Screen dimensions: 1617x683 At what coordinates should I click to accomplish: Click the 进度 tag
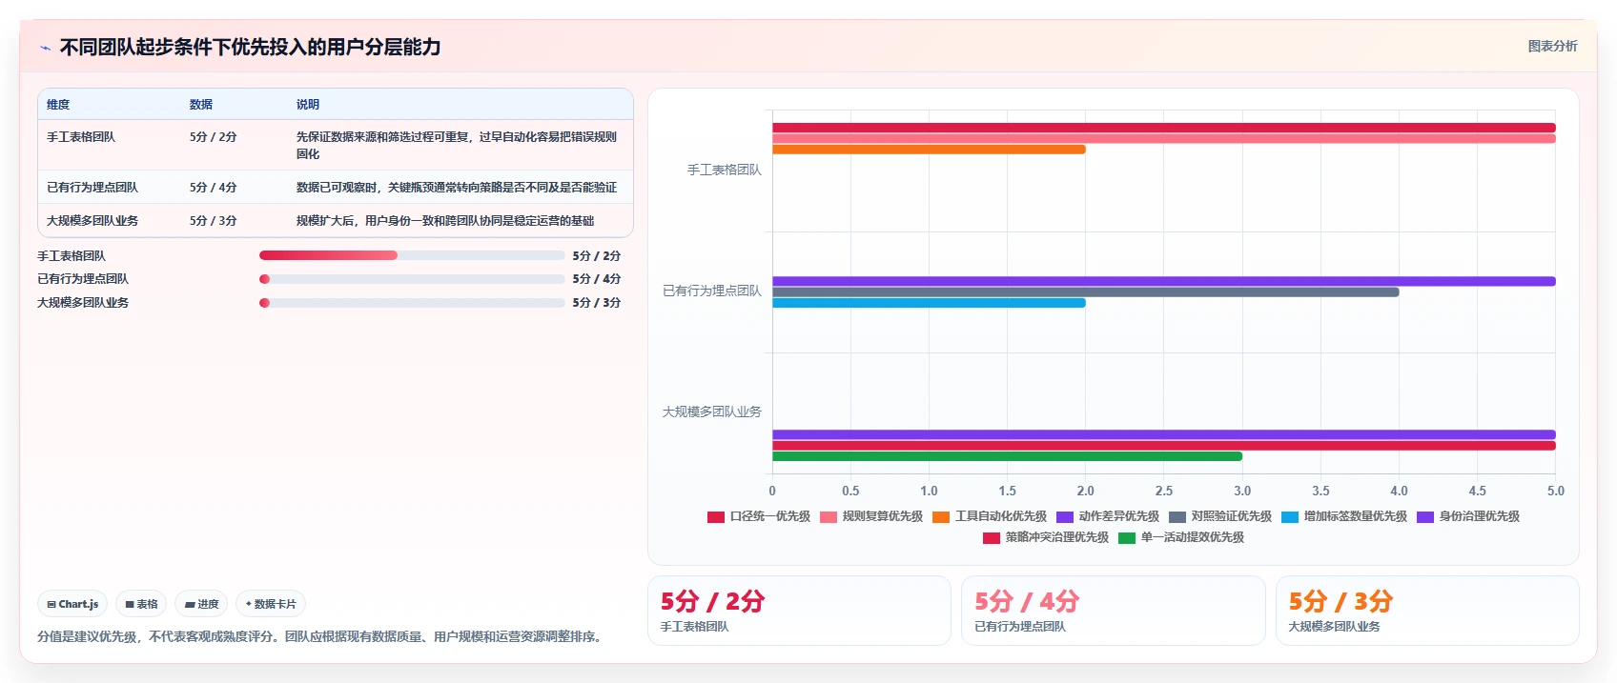click(201, 604)
